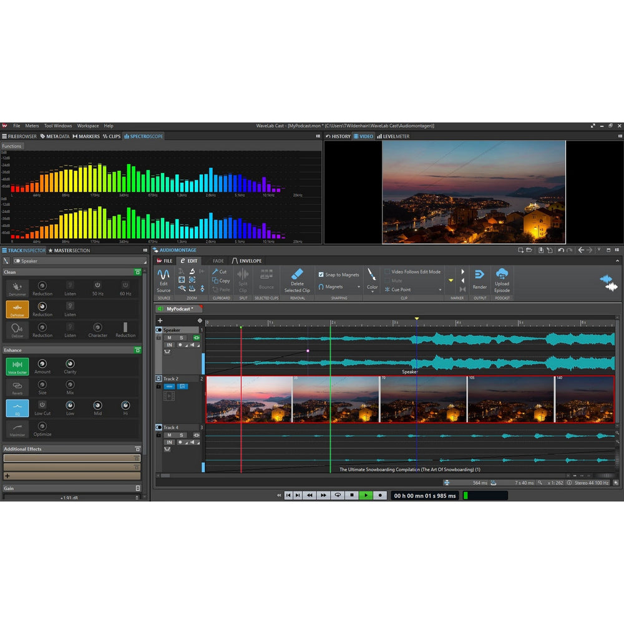Expand the Cue Point dropdown
Image resolution: width=624 pixels, height=624 pixels.
[x=440, y=290]
